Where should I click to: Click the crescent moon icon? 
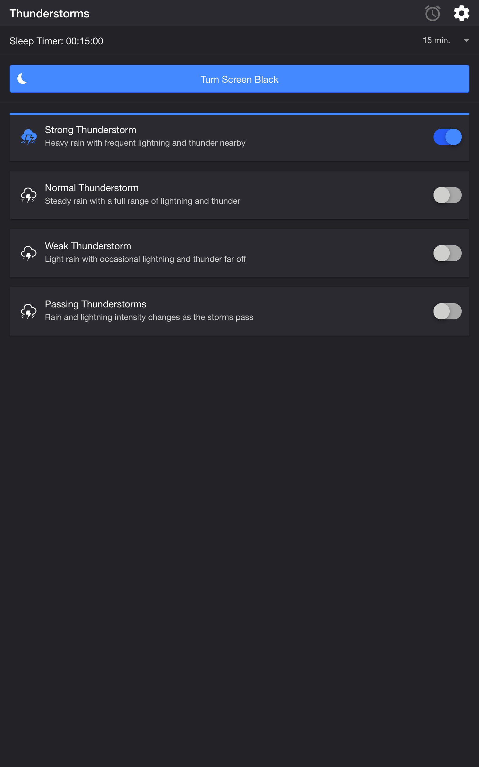22,78
